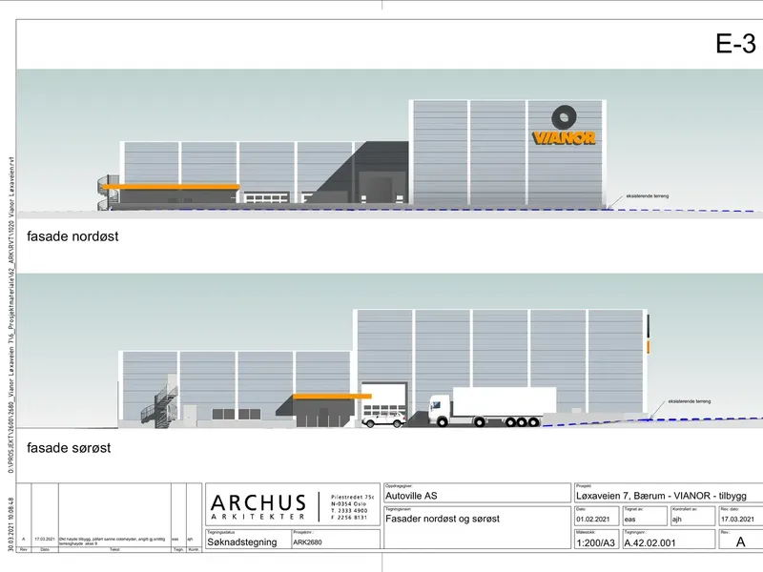Click drawing name 'Fasader nordøst og sørøst'
Viewport: 763px width, 572px height.
(x=443, y=519)
